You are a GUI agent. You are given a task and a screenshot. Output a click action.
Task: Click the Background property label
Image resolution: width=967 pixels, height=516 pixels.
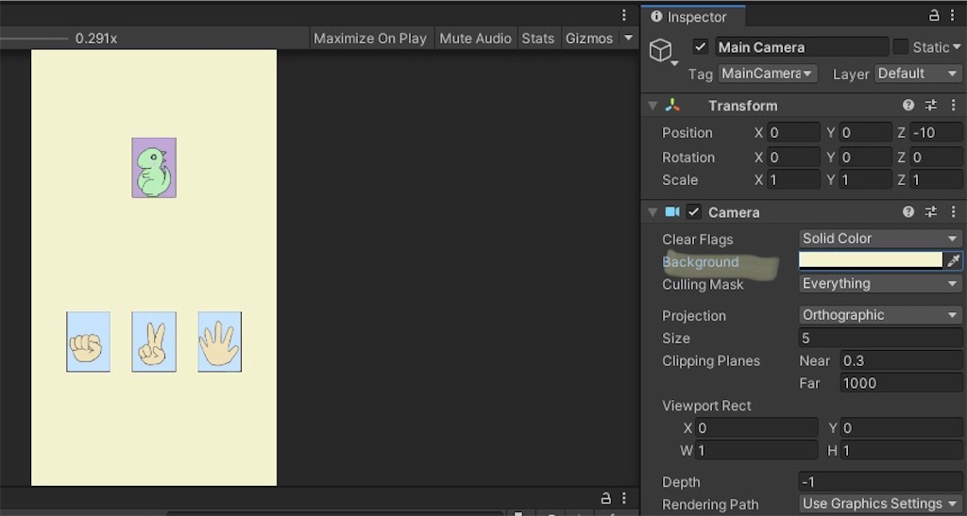pyautogui.click(x=700, y=261)
